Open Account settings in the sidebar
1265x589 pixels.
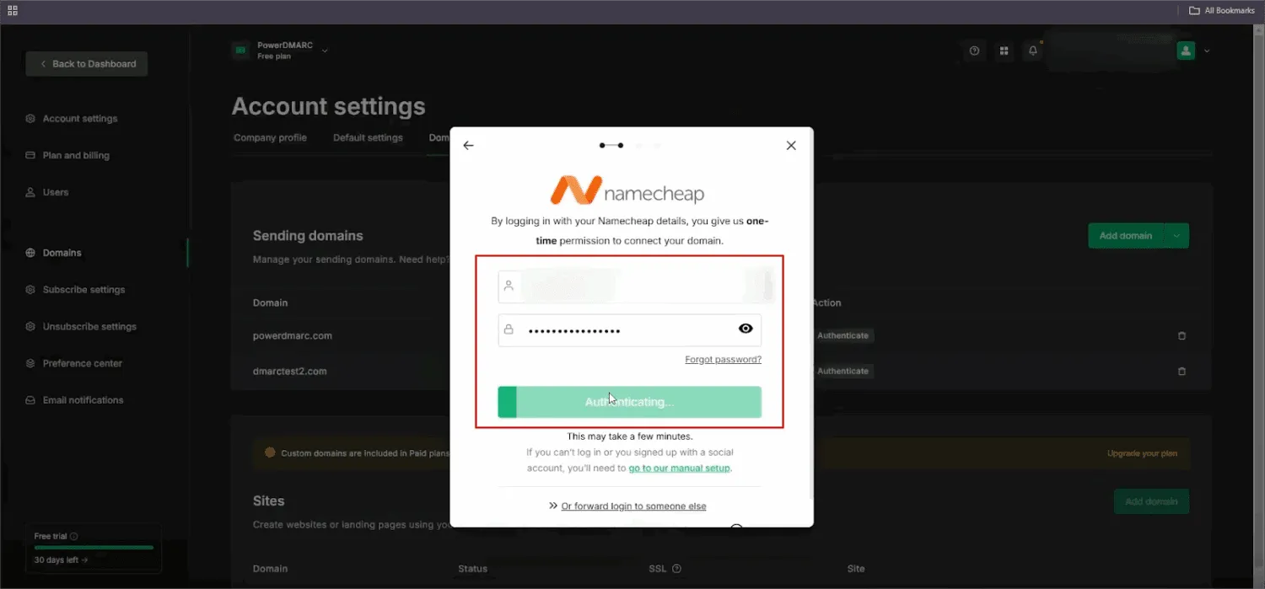pos(80,119)
